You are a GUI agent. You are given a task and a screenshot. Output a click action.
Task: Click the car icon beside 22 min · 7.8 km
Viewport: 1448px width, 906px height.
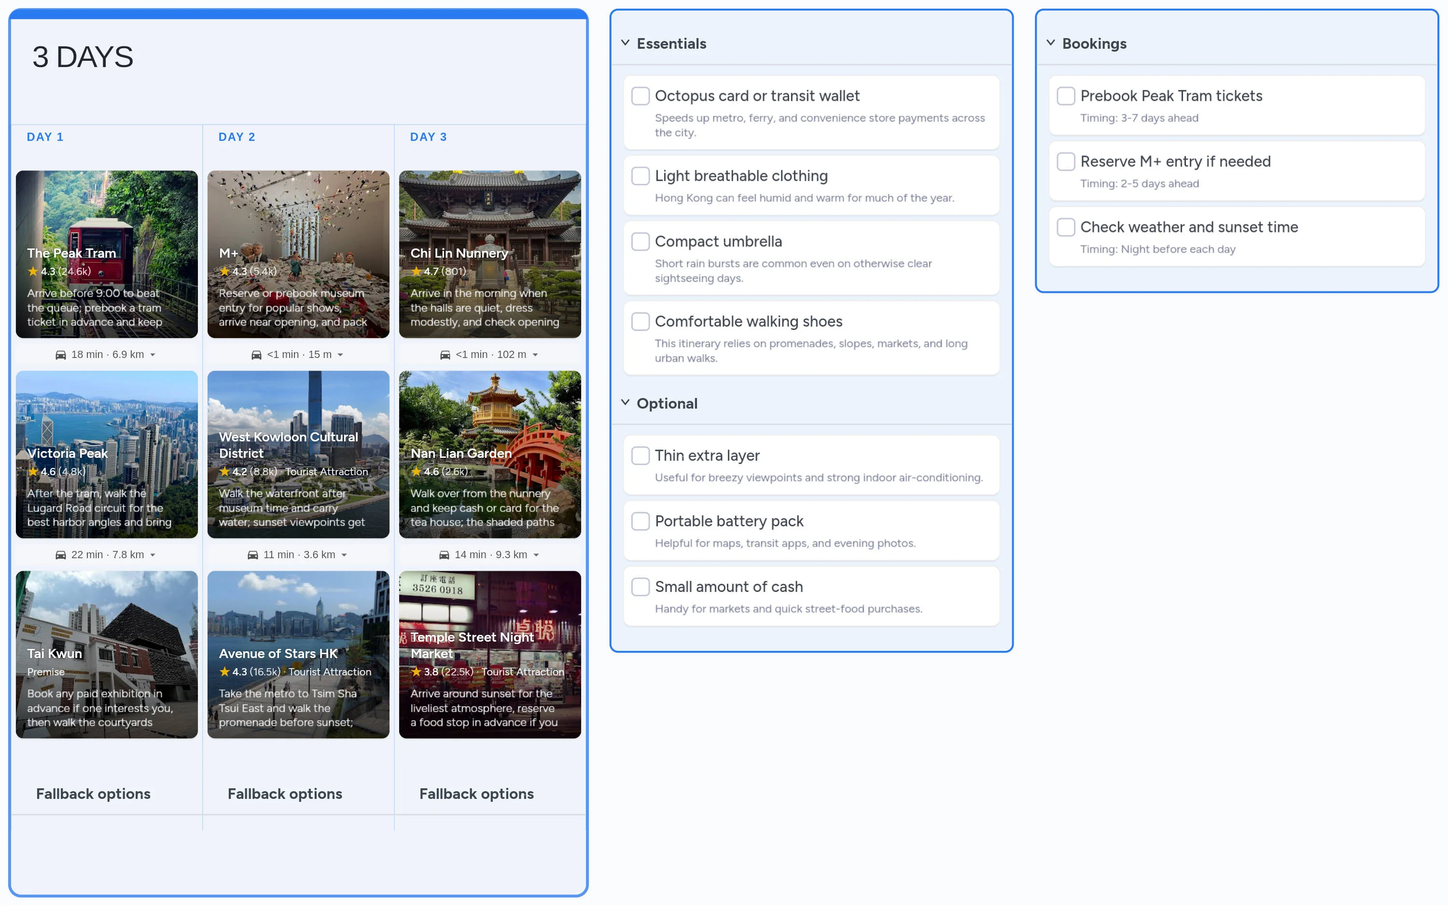[60, 555]
